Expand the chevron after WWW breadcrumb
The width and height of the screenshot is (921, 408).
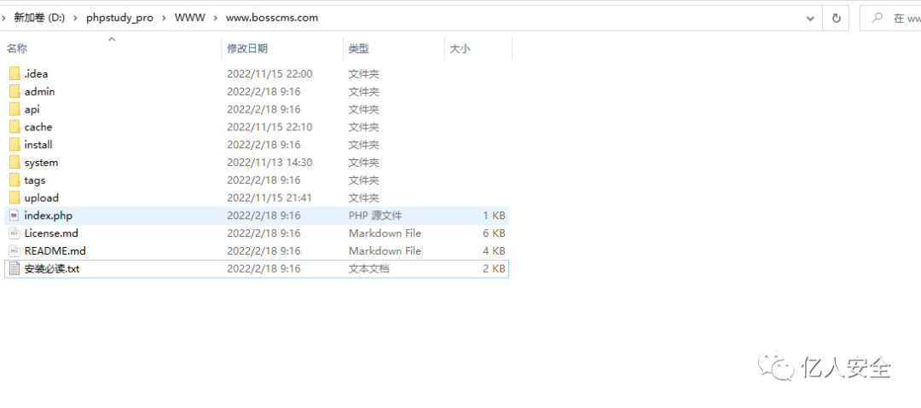pyautogui.click(x=216, y=18)
